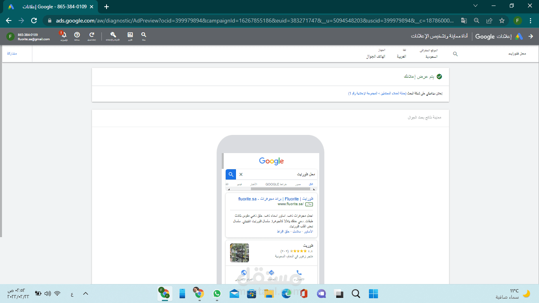The height and width of the screenshot is (303, 539).
Task: Click the translate icon in address bar
Action: click(x=464, y=21)
